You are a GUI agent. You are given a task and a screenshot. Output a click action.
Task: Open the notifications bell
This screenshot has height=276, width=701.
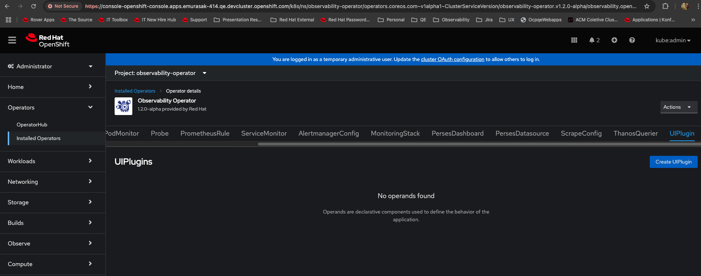point(594,40)
